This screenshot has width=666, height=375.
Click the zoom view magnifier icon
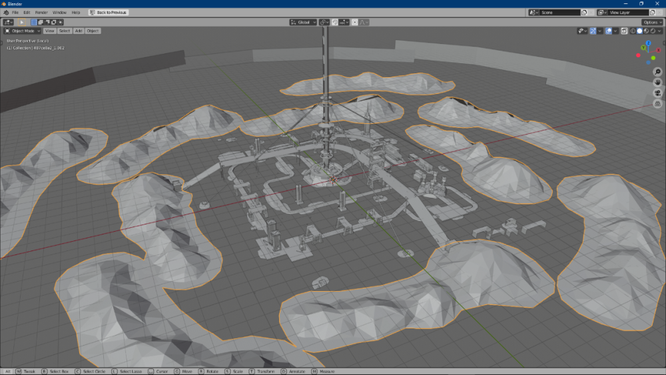tap(658, 72)
